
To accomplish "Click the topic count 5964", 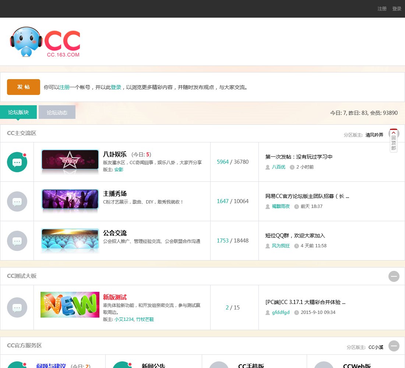I will point(223,162).
